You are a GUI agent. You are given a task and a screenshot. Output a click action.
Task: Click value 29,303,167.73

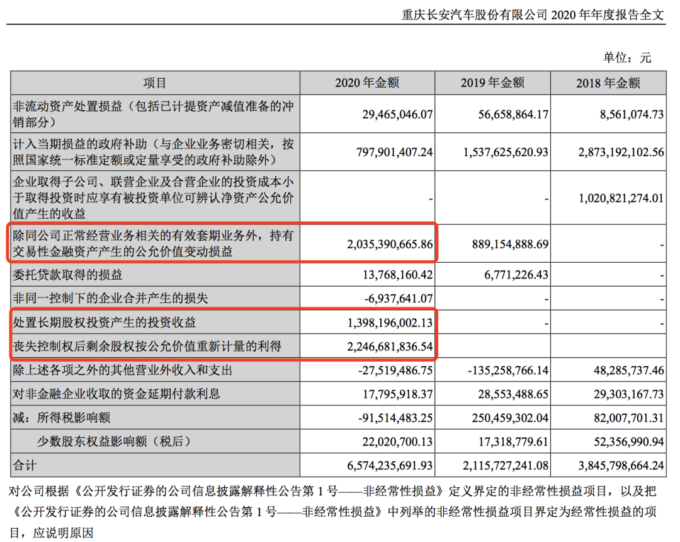(x=628, y=394)
